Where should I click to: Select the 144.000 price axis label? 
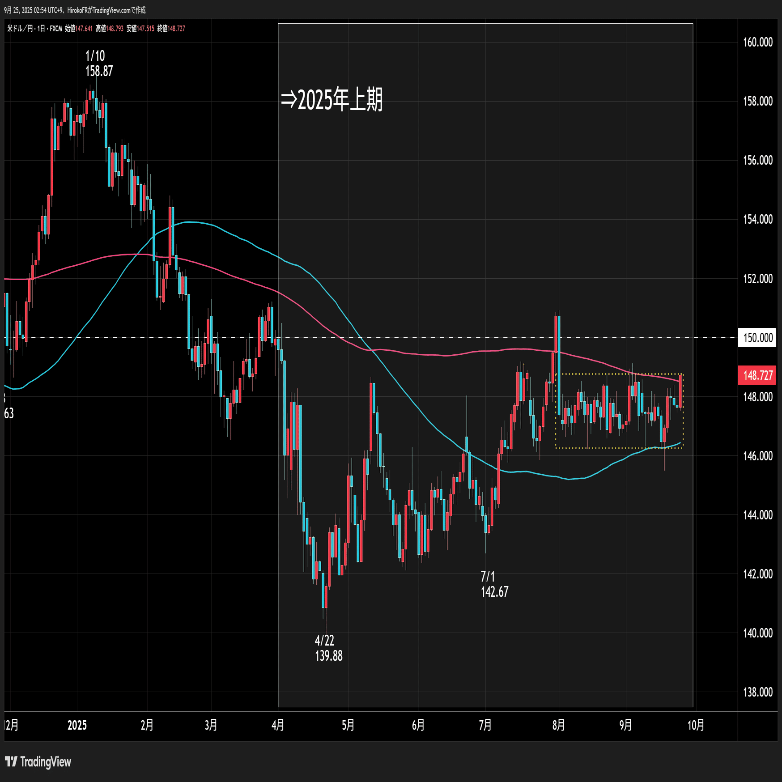(x=758, y=515)
